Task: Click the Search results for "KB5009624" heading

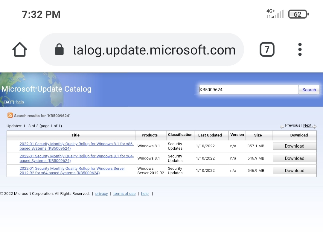Action: (42, 116)
